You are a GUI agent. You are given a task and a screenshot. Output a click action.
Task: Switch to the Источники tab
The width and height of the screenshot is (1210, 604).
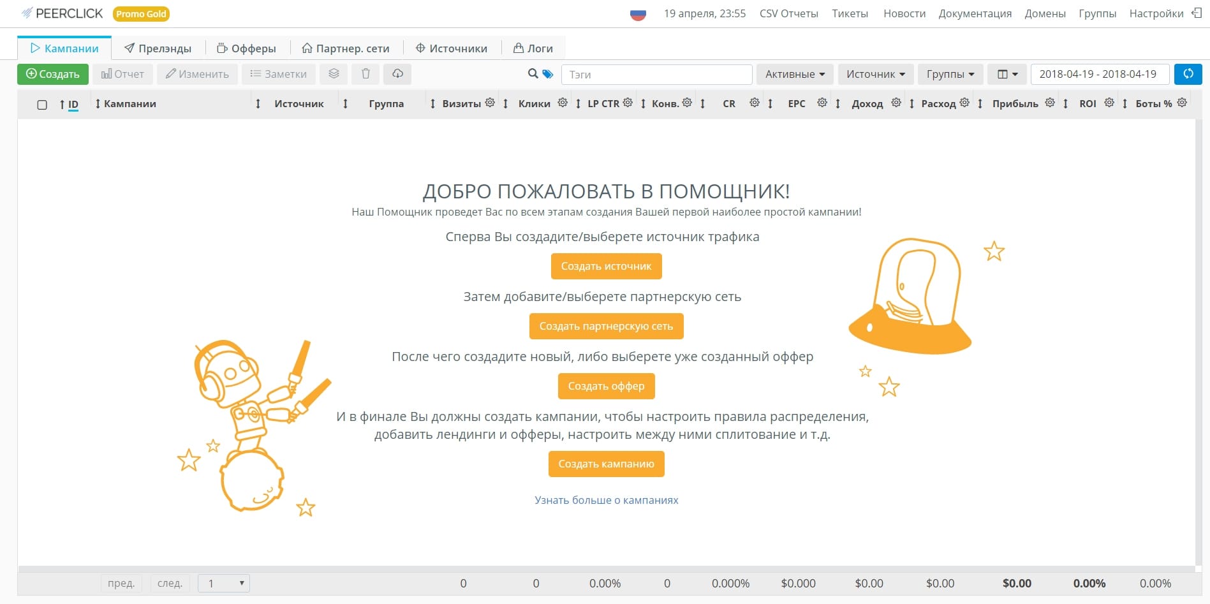tap(452, 48)
